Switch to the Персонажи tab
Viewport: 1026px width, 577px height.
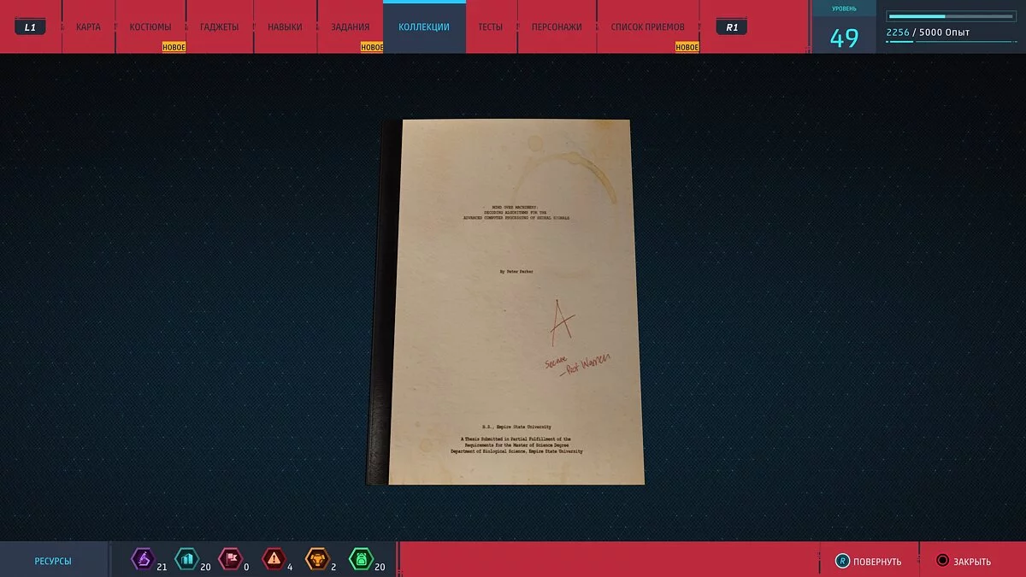(557, 26)
